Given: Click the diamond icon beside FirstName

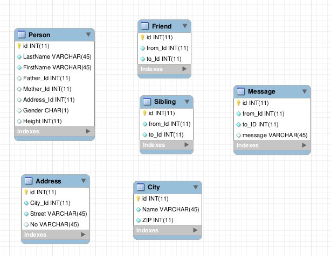Looking at the screenshot, I should [19, 68].
